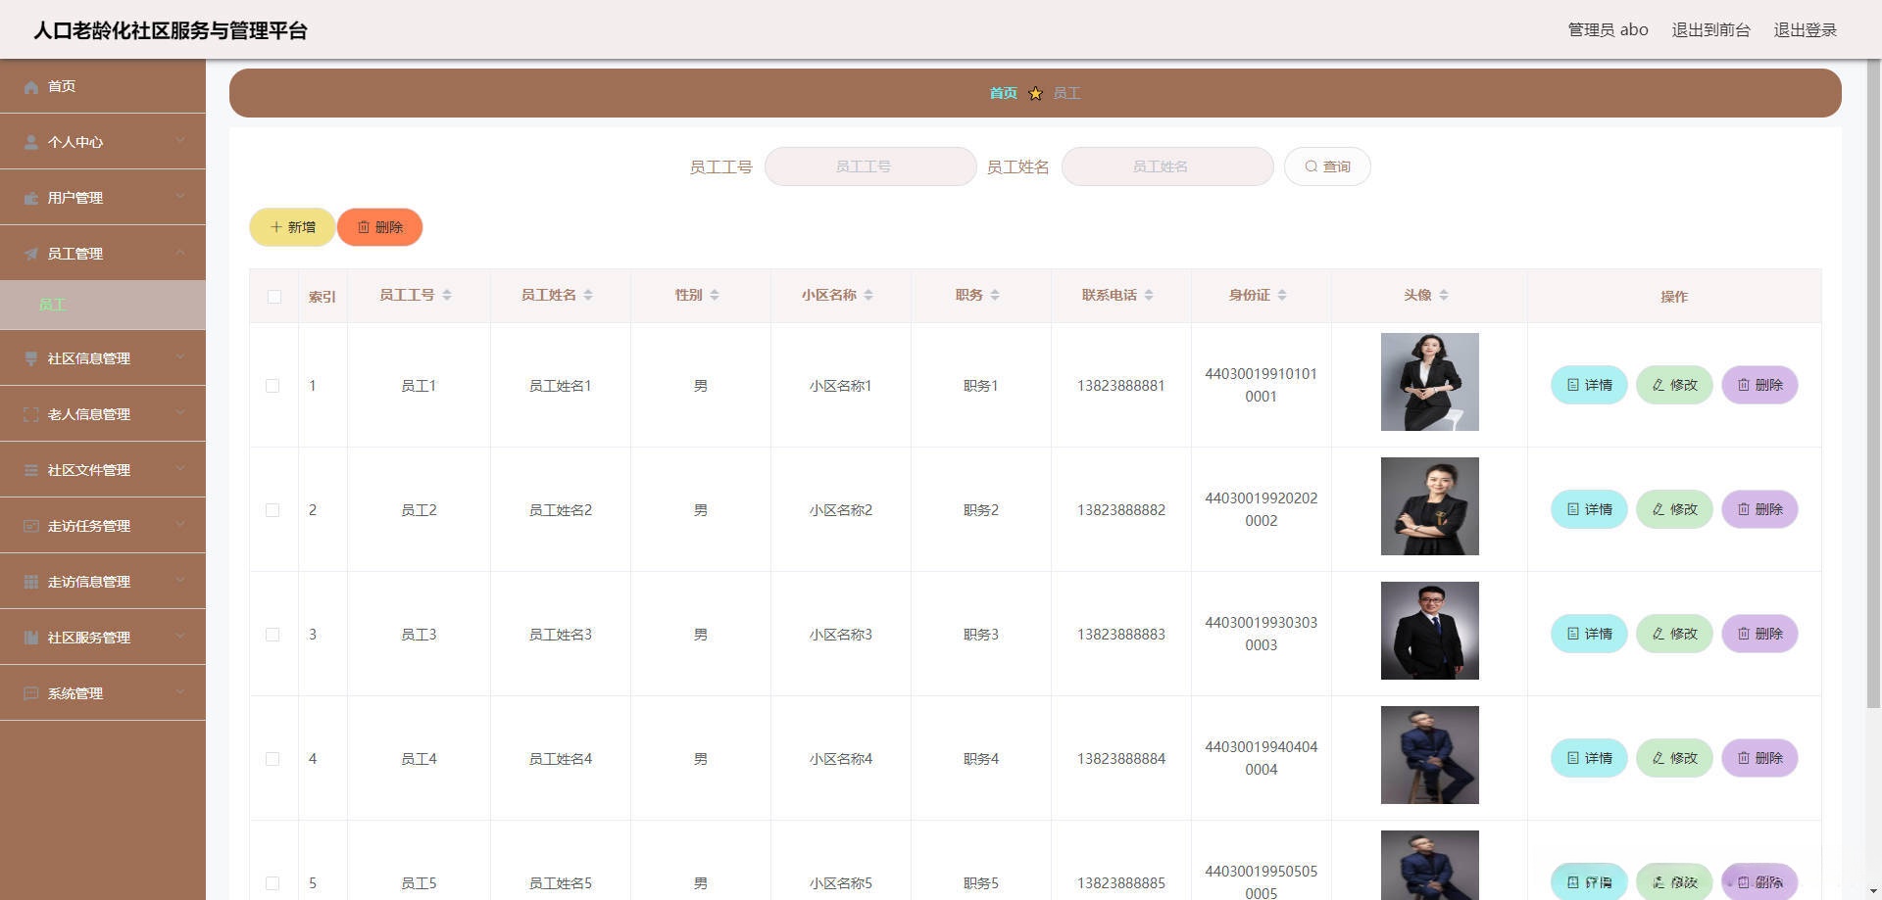
Task: Open 首页 link in the breadcrumb
Action: tap(1003, 93)
